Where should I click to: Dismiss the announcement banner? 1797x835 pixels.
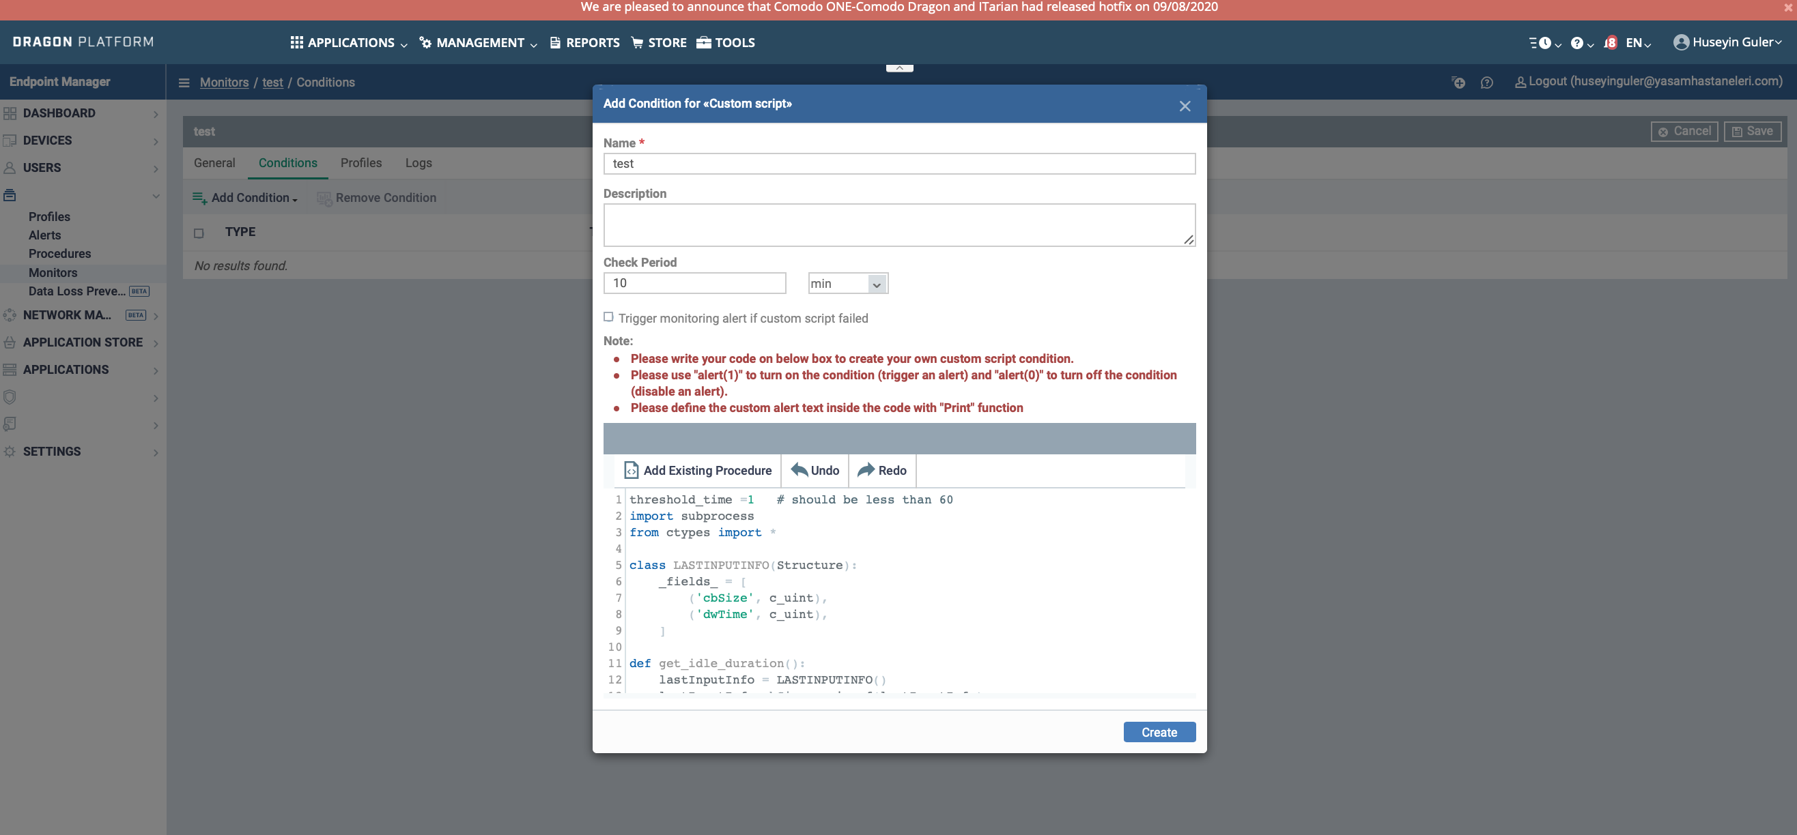[1788, 8]
